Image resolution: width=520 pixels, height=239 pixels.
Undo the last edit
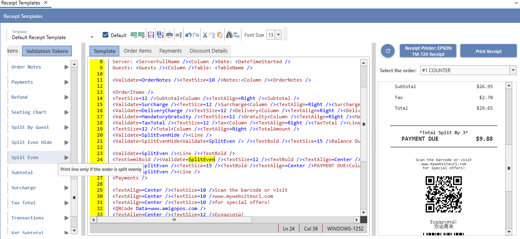(188, 35)
